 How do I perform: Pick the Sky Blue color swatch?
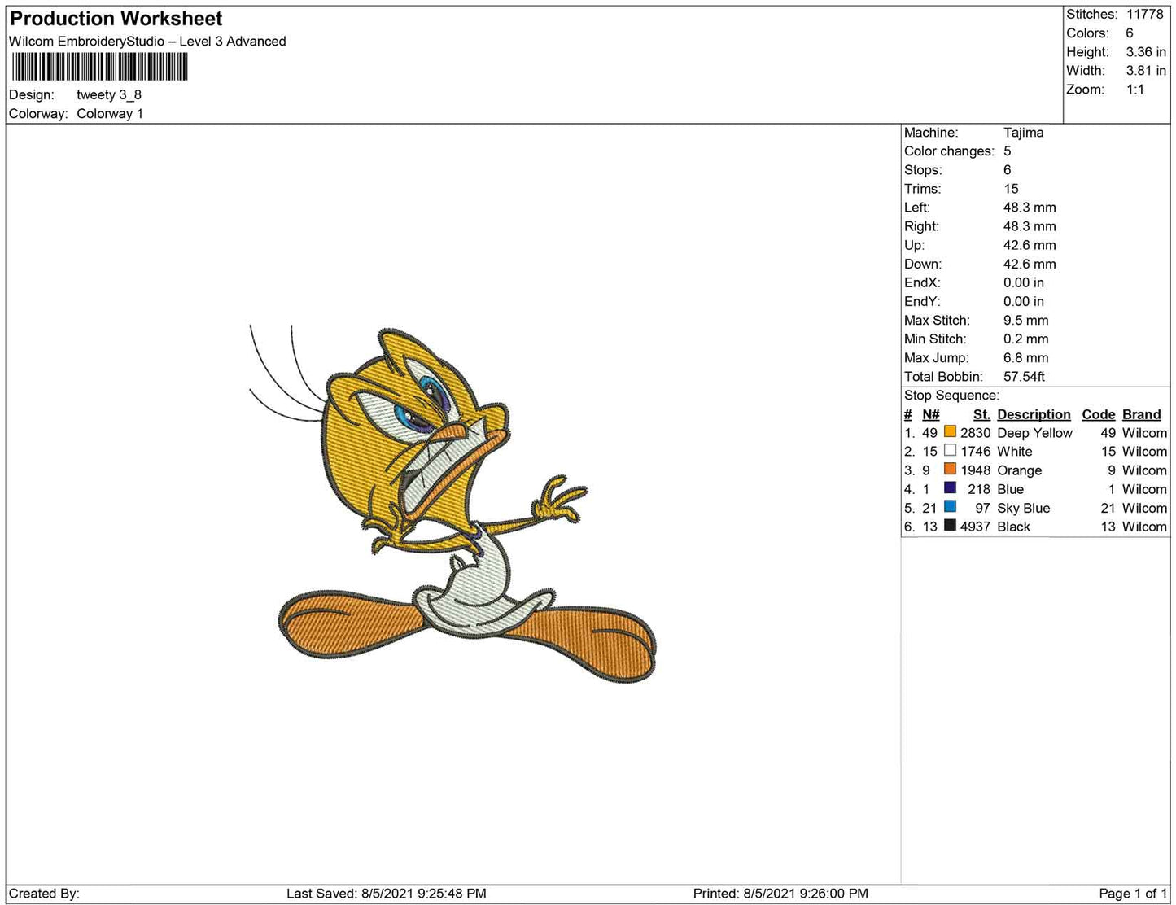tap(950, 507)
